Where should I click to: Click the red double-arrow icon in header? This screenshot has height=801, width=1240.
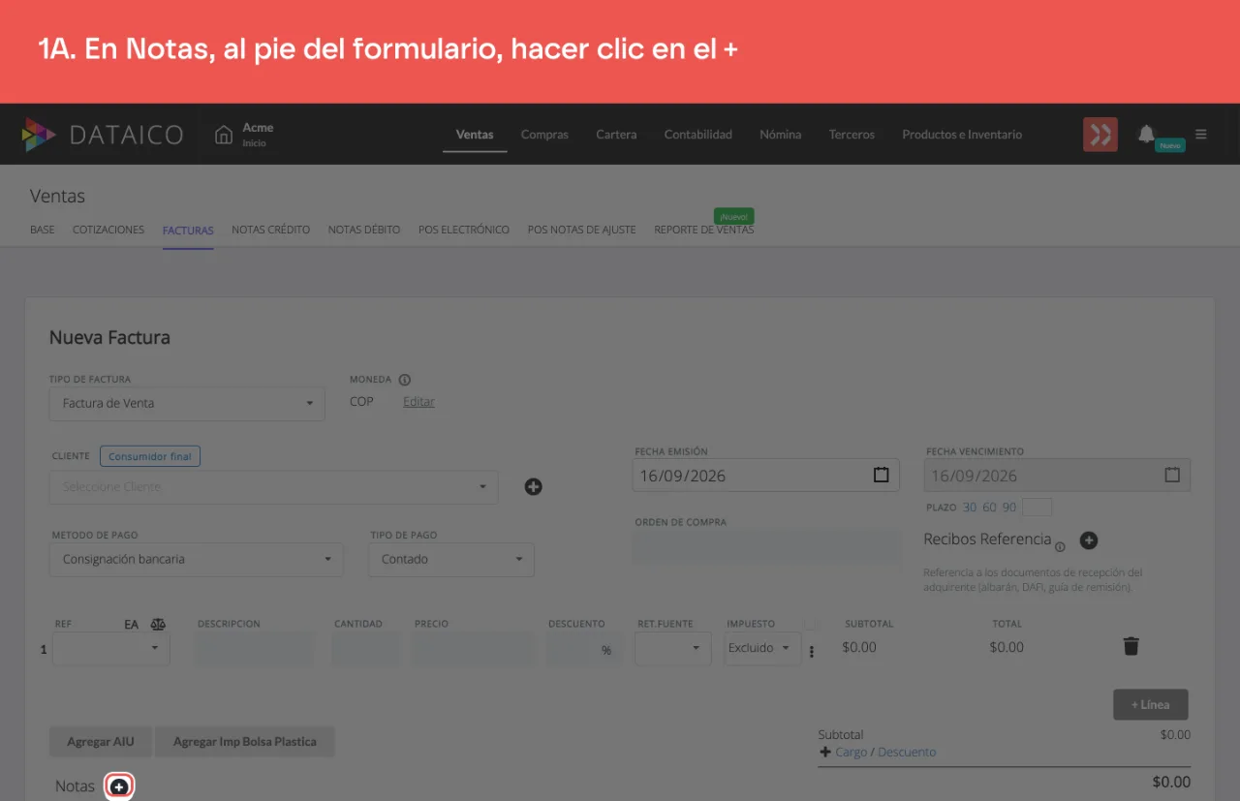1100,135
